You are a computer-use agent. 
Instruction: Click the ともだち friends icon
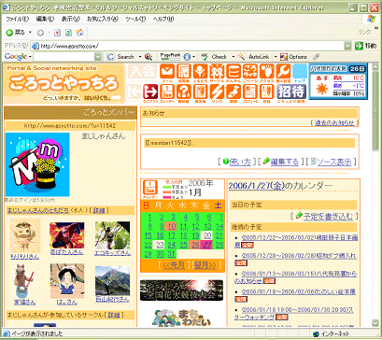tap(200, 72)
